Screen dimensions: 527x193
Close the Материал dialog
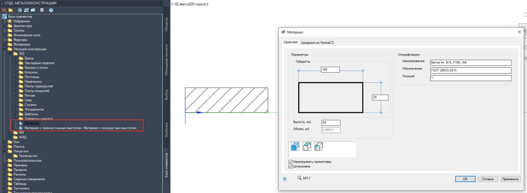coord(519,32)
